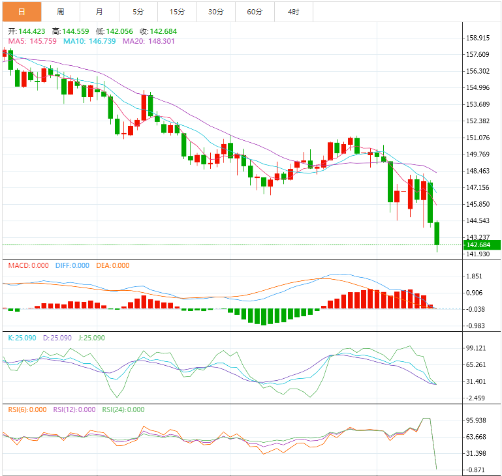This screenshot has height=476, width=502.
Task: Open the 15分 timeframe tab
Action: [x=177, y=12]
